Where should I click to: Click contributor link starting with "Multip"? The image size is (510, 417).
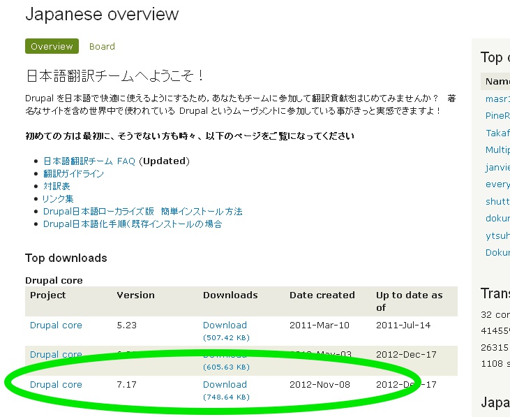[x=497, y=149]
